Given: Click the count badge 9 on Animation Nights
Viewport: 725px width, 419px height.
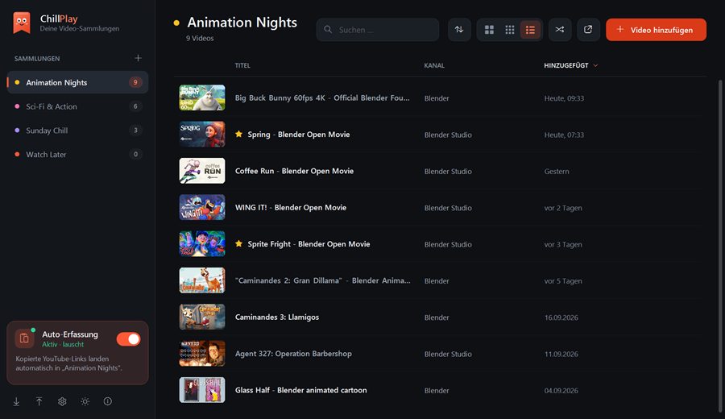Looking at the screenshot, I should click(135, 82).
